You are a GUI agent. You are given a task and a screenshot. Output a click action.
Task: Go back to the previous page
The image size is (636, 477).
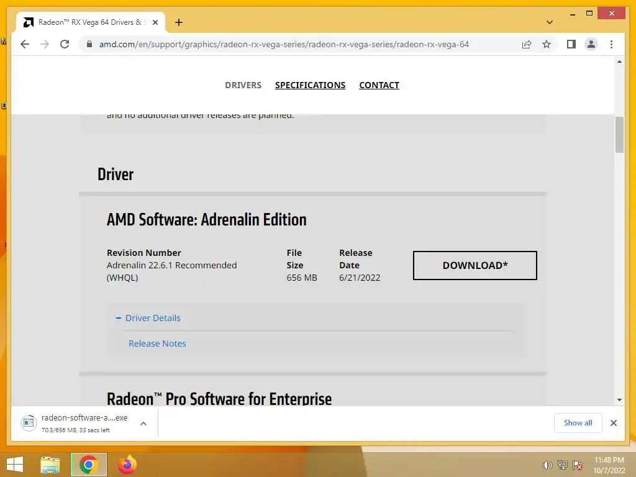point(25,44)
